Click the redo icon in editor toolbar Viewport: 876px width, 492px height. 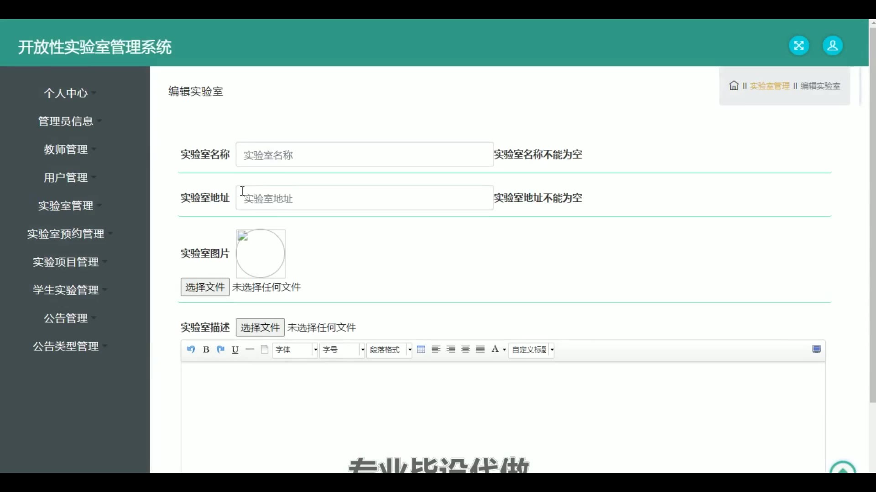[221, 349]
